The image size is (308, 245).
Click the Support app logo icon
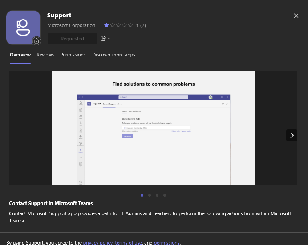click(x=23, y=28)
